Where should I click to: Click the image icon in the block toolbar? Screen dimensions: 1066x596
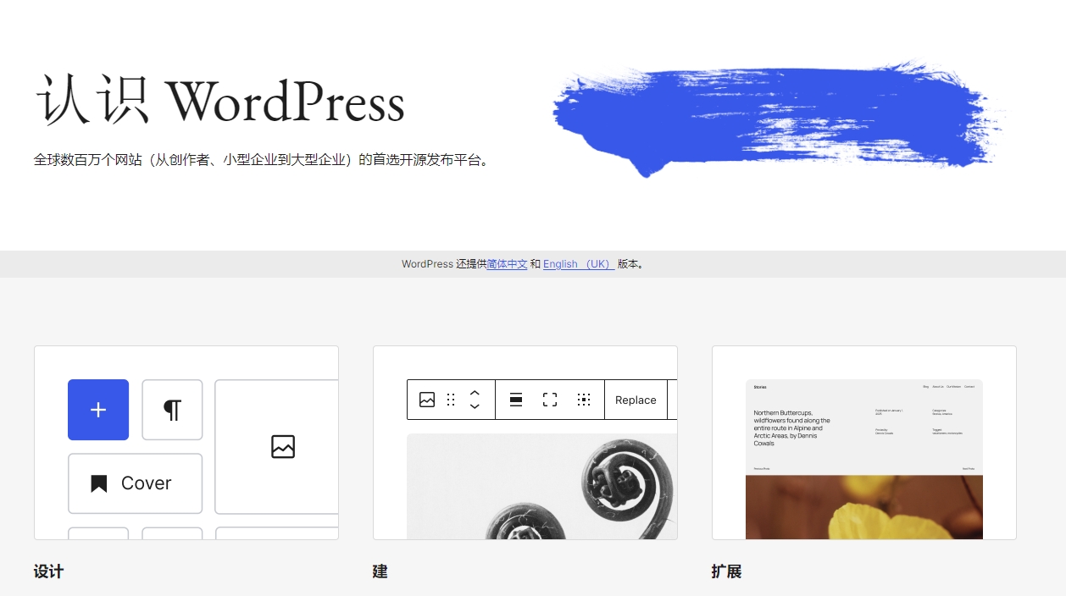coord(427,400)
